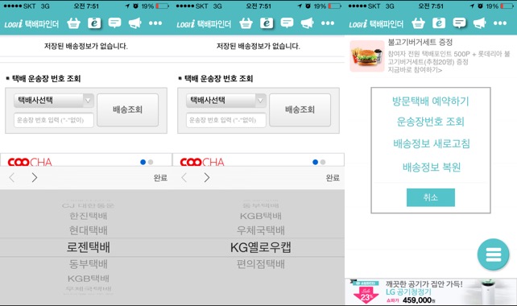Tap the 불고기버거세트 burger thumbnail
The height and width of the screenshot is (306, 517).
point(367,56)
